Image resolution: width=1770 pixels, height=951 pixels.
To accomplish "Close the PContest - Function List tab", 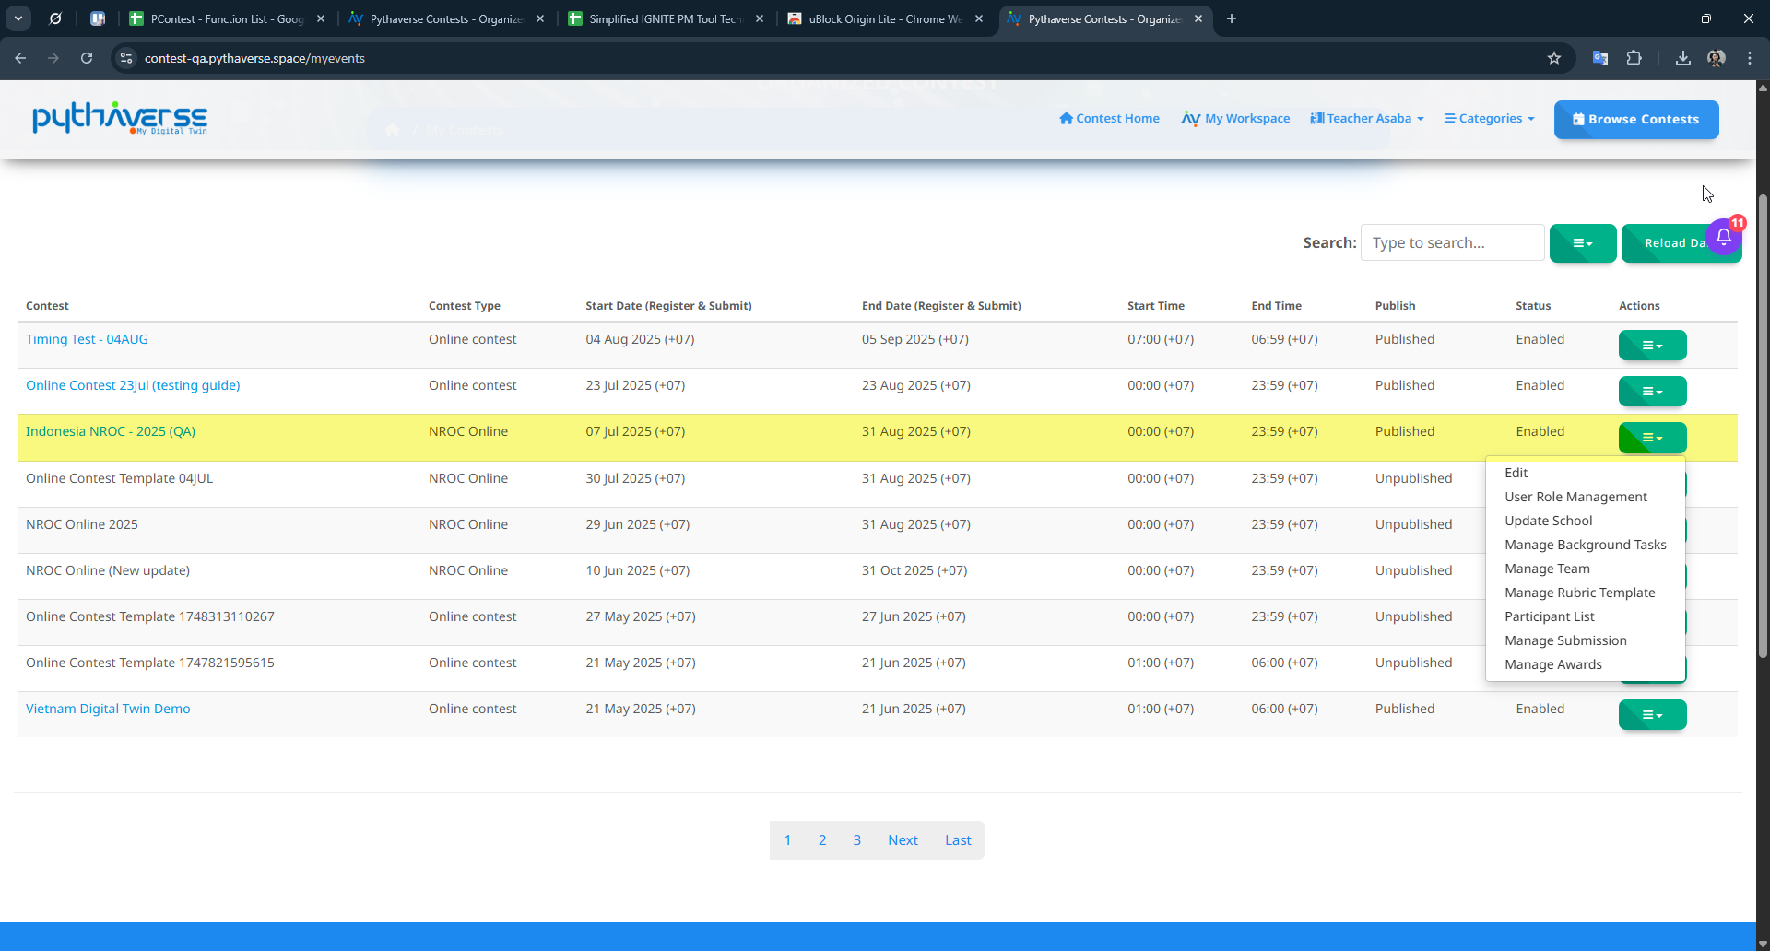I will [321, 18].
